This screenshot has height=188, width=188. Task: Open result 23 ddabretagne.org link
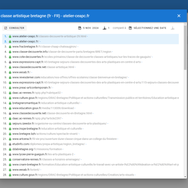[x=37, y=149]
